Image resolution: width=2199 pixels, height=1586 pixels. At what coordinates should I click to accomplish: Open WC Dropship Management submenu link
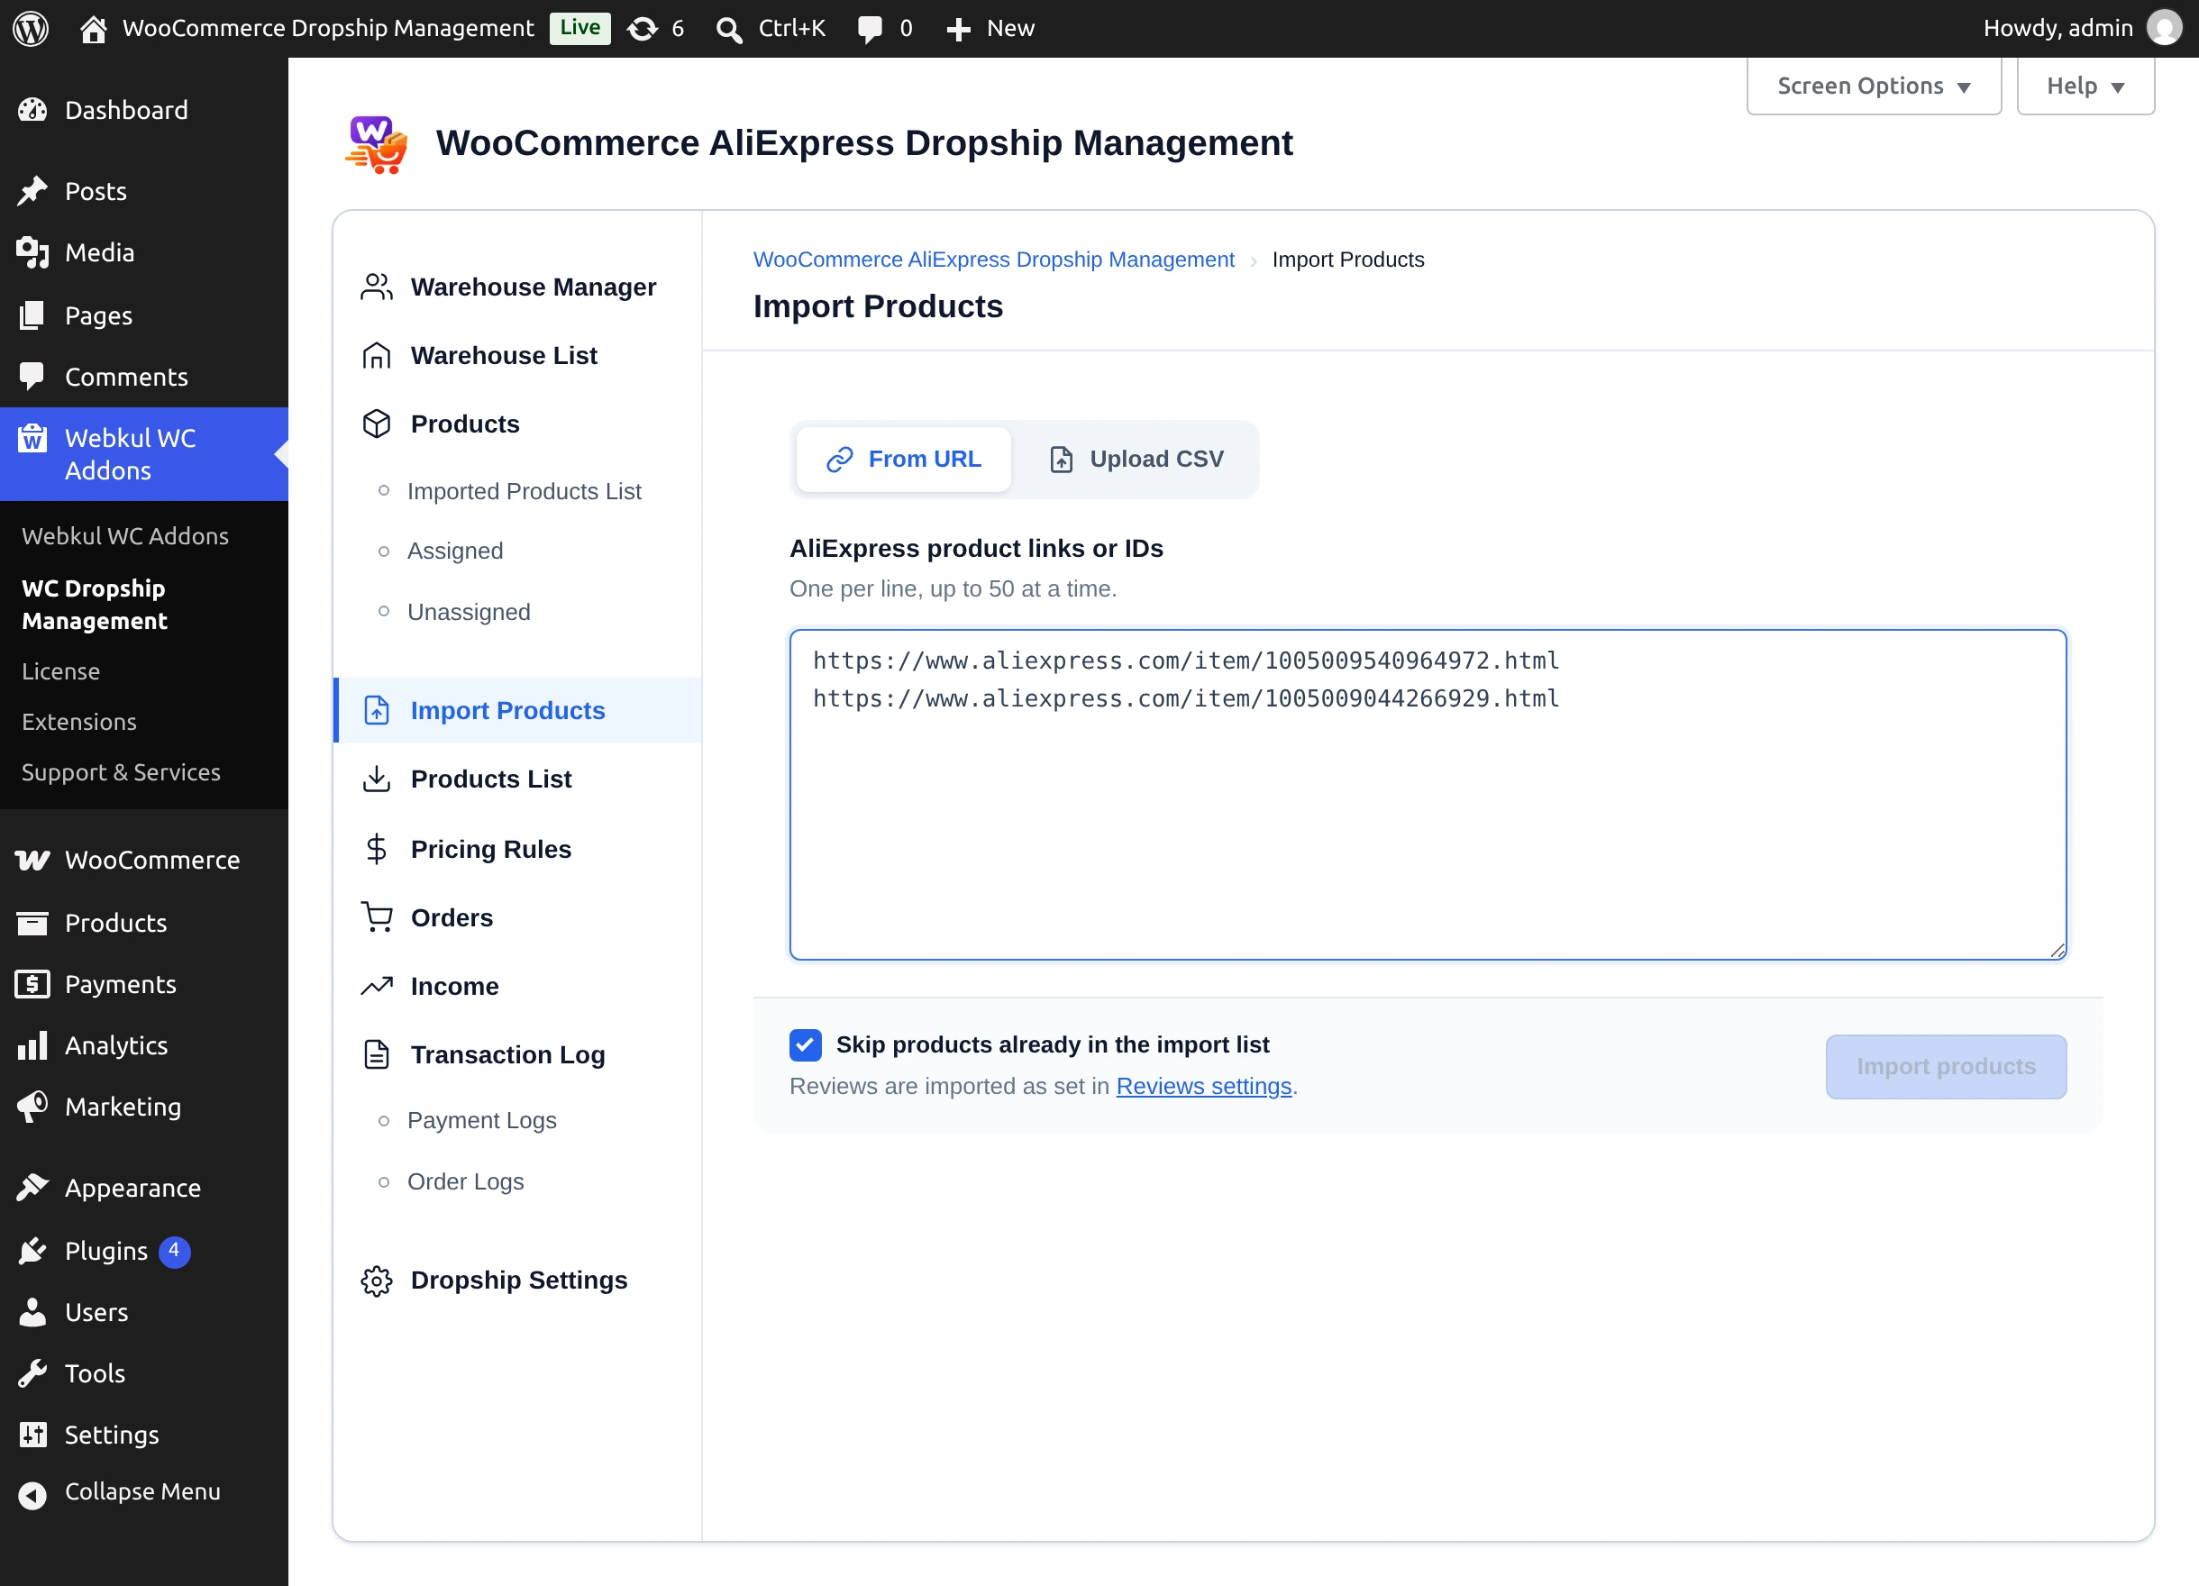coord(94,604)
